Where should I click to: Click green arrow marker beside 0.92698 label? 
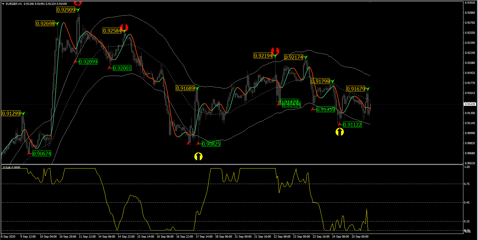pos(57,23)
